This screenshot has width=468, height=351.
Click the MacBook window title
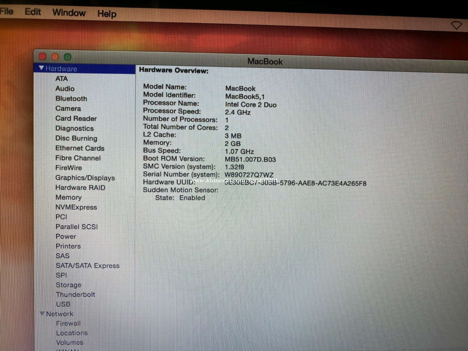pyautogui.click(x=265, y=61)
